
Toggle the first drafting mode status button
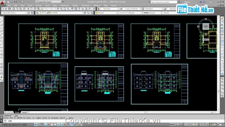point(36,125)
